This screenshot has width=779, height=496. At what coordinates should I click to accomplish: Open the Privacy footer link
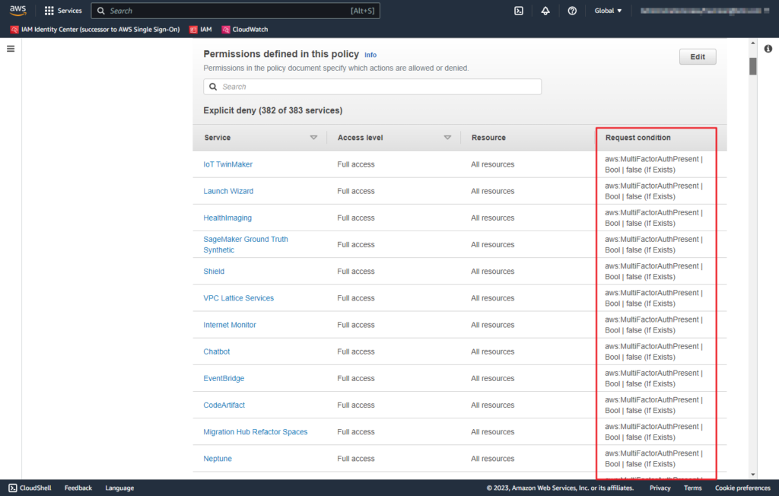[660, 488]
